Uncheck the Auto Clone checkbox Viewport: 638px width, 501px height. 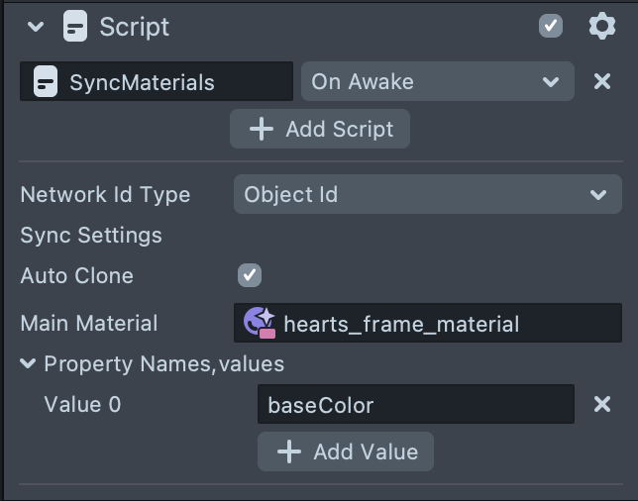(x=250, y=275)
